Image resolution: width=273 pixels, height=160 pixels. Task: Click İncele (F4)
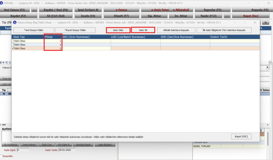click(88, 16)
